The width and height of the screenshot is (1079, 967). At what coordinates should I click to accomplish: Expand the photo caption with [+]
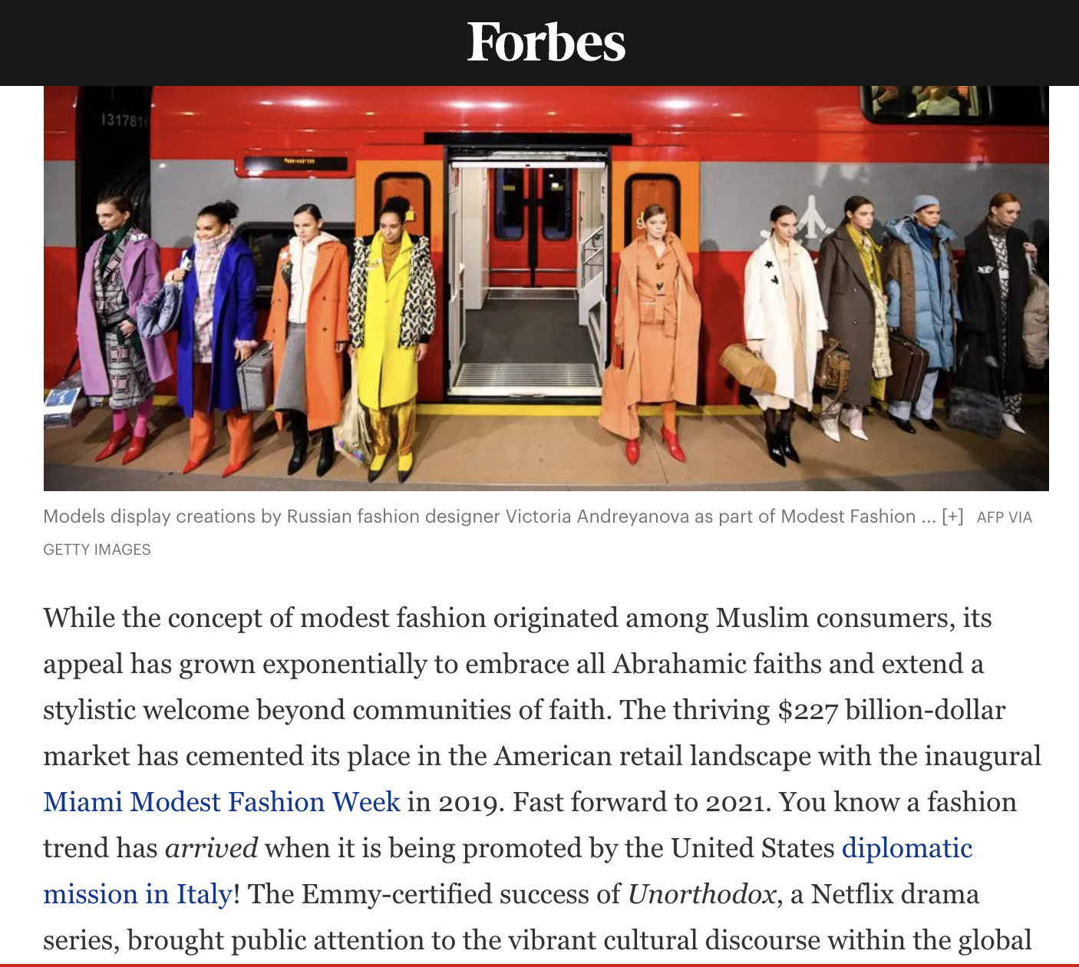point(952,517)
